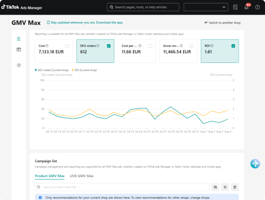Click the export campaigns icon

[x=225, y=187]
